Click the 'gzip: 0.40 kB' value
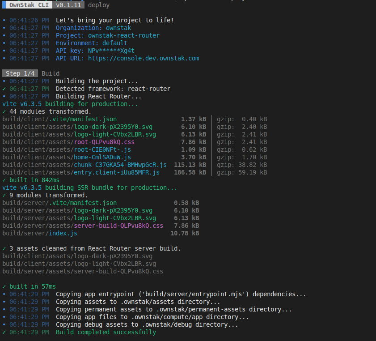376x341 pixels. pos(242,119)
